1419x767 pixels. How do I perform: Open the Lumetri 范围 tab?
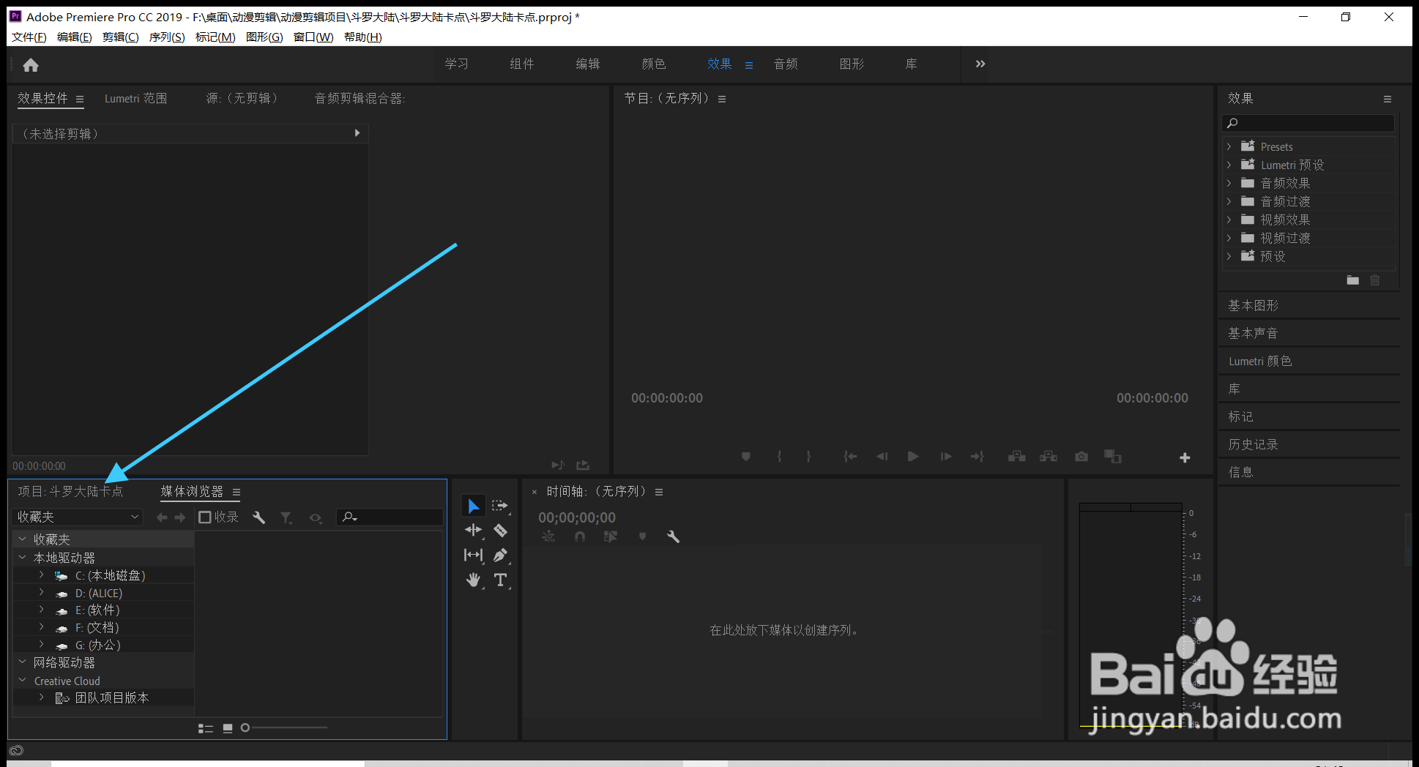coord(136,98)
